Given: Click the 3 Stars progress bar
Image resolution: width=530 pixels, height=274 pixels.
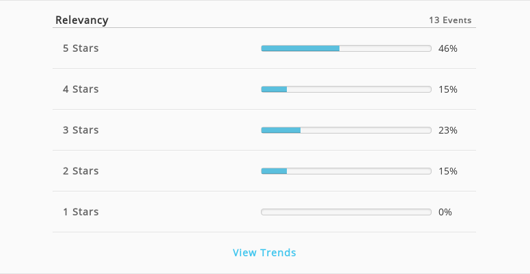Looking at the screenshot, I should 346,130.
